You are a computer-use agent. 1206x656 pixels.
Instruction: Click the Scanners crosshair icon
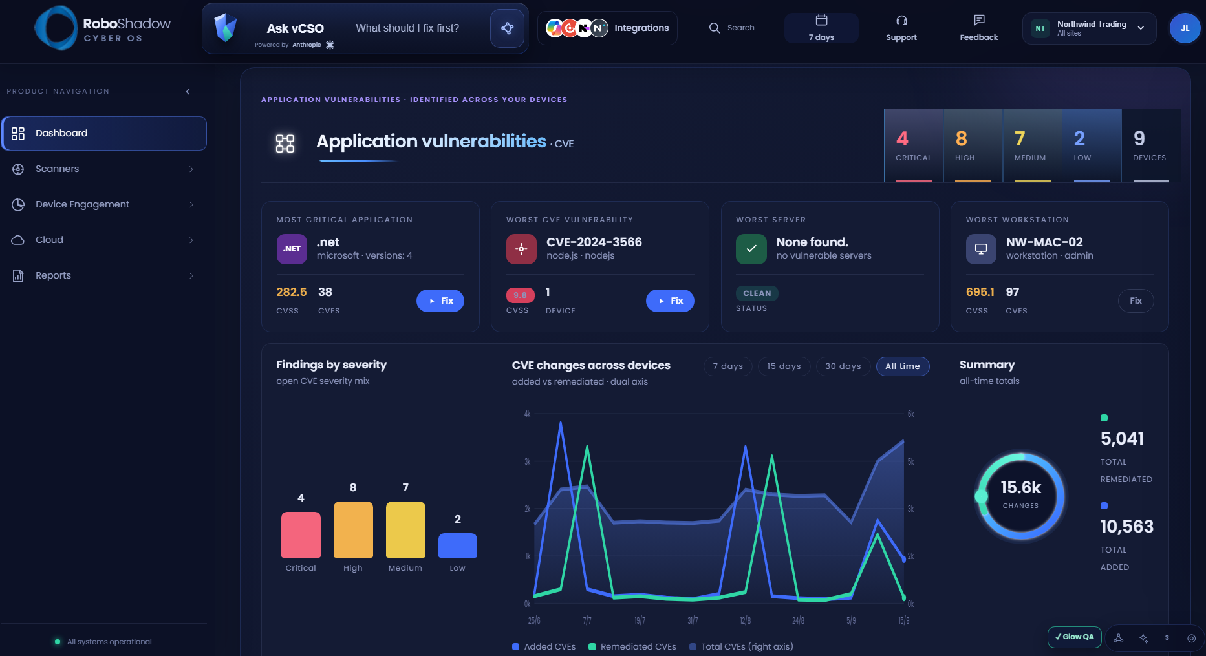coord(18,169)
